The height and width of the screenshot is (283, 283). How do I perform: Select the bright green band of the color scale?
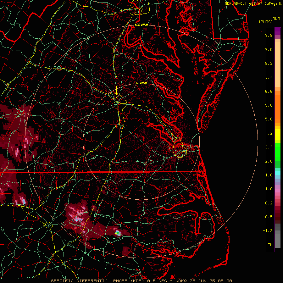tap(278, 151)
